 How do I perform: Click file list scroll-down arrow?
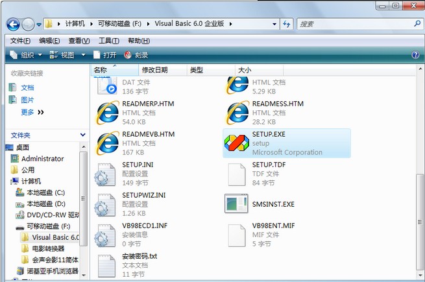coord(420,276)
